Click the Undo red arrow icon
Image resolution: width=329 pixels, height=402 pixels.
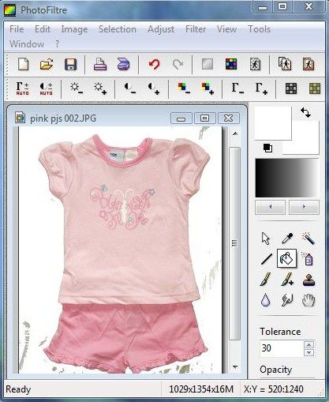[154, 64]
